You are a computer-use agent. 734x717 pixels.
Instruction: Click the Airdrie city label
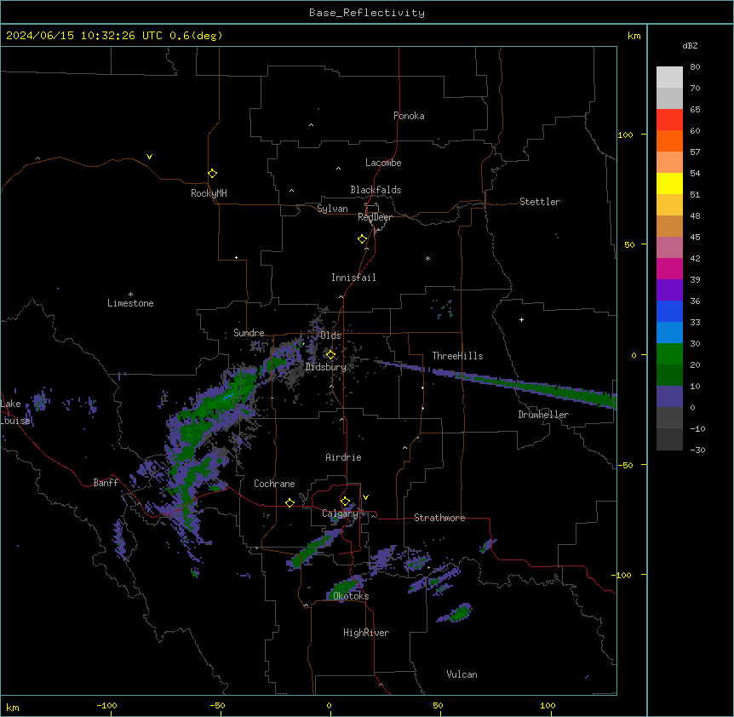[344, 457]
